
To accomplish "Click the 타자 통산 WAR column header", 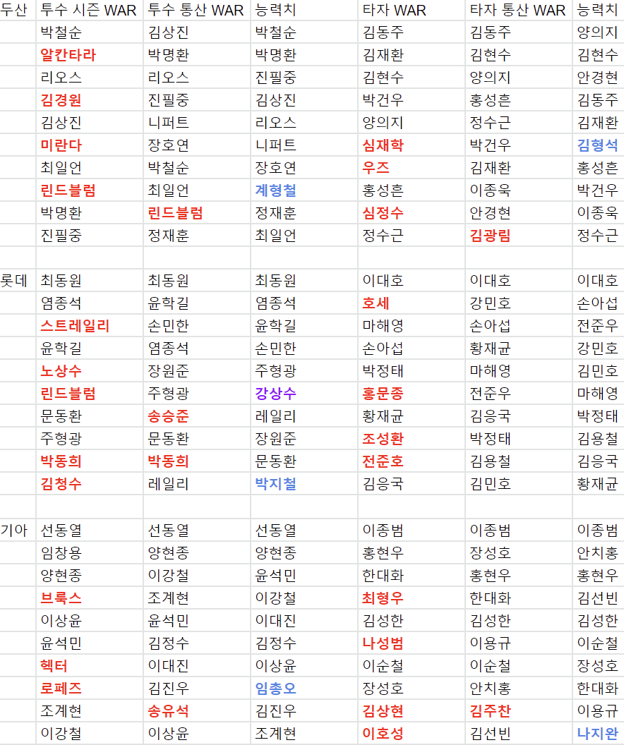I will coord(518,10).
